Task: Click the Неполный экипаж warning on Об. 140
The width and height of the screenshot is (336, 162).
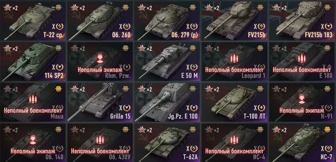Action: tap(33, 151)
